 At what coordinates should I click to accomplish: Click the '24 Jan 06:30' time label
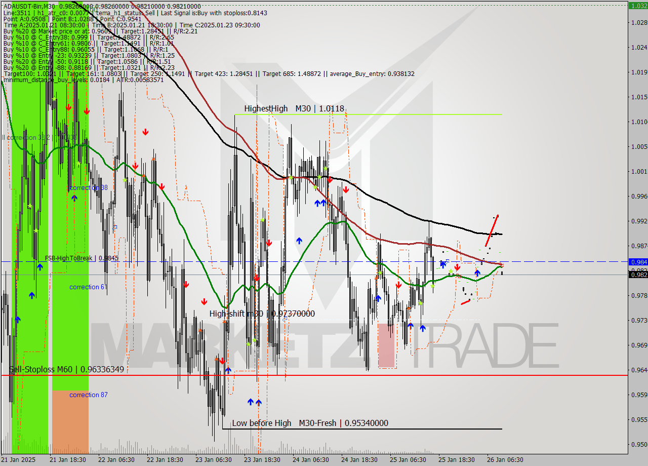coord(311,460)
